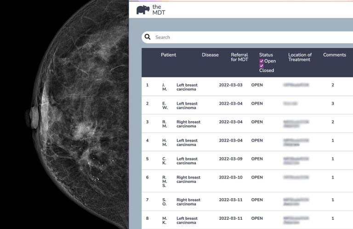
Task: Click referral date 2022-03-04 for H. M.
Action: click(231, 141)
